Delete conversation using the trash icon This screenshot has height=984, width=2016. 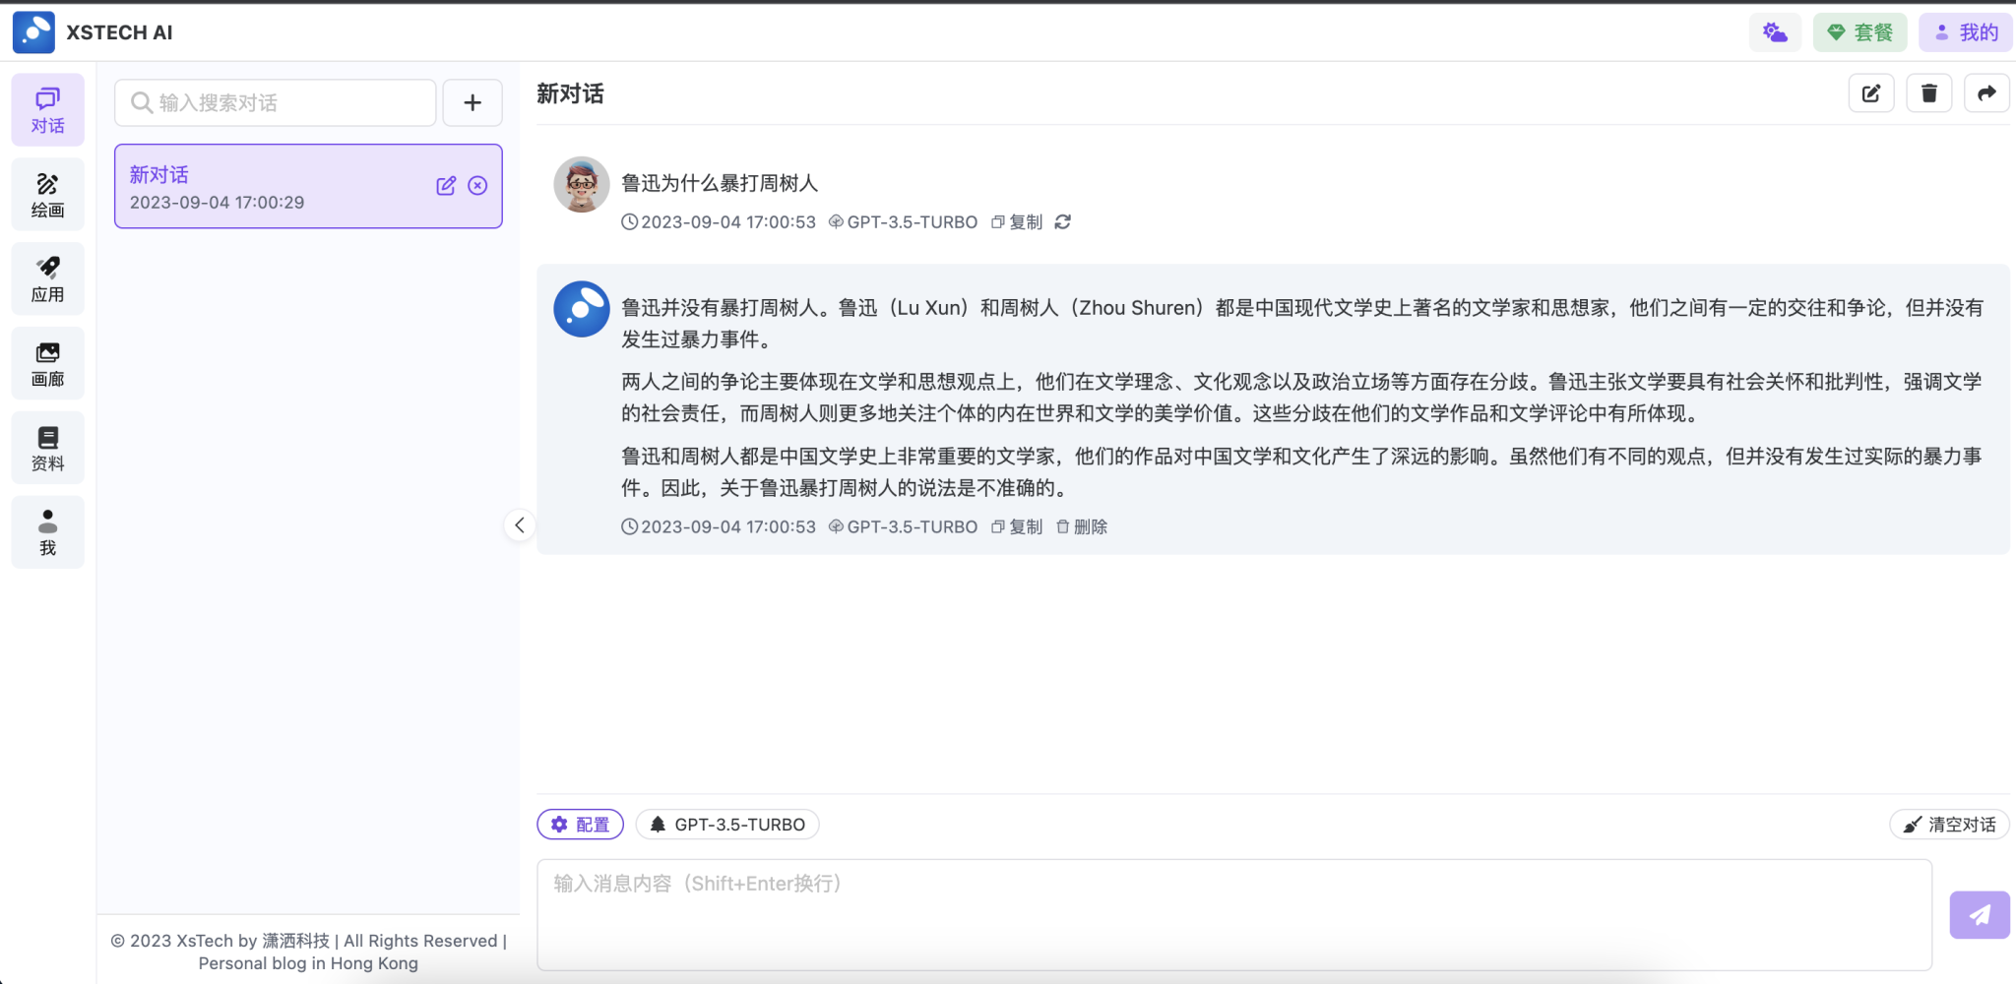[x=1928, y=92]
